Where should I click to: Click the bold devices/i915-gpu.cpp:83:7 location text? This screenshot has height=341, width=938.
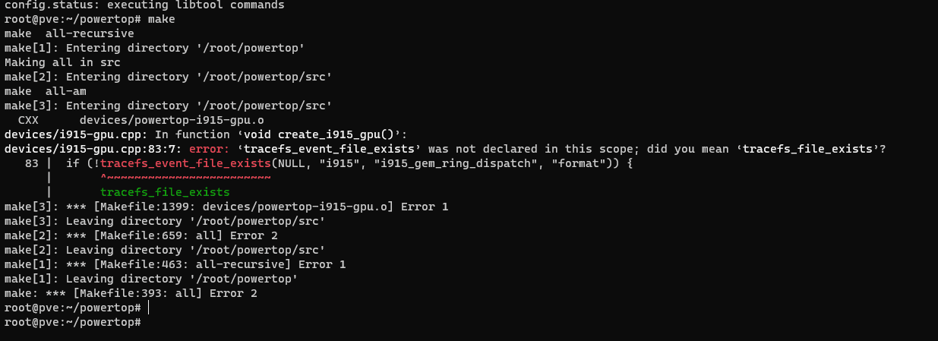point(93,149)
